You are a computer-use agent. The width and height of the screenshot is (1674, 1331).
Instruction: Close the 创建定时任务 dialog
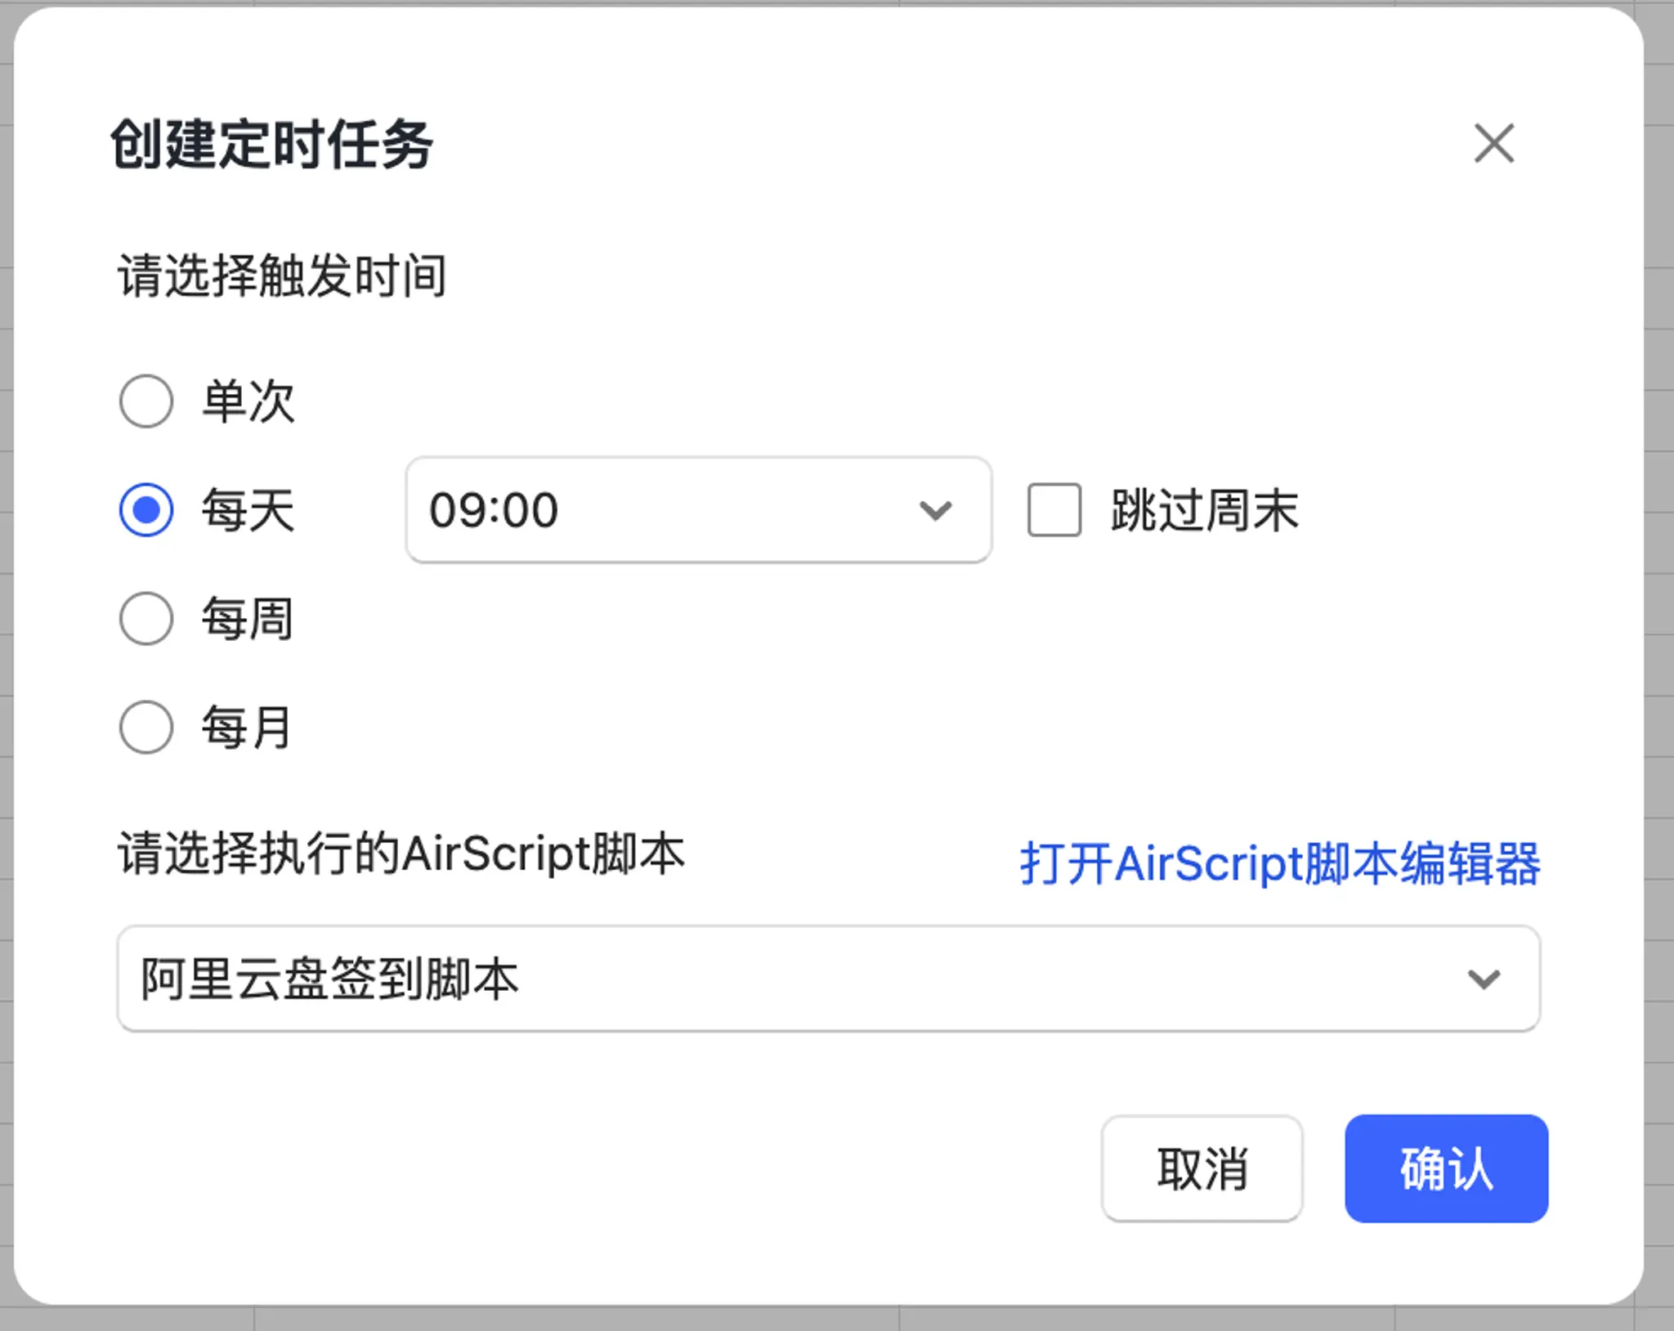tap(1493, 143)
